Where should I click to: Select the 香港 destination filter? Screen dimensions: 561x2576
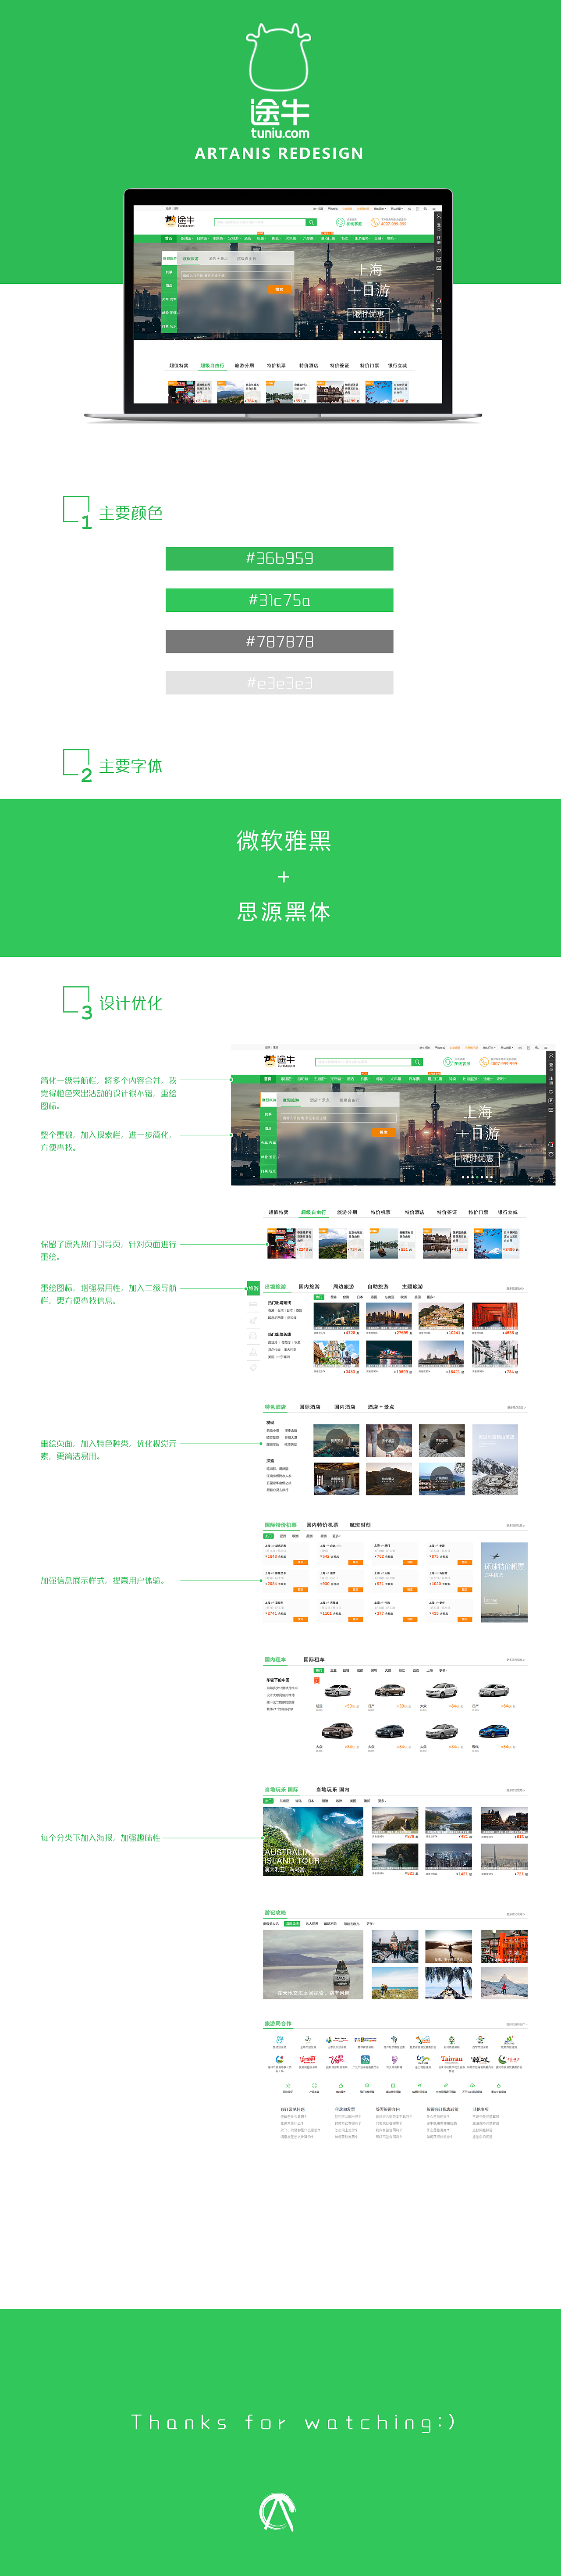pyautogui.click(x=334, y=1297)
